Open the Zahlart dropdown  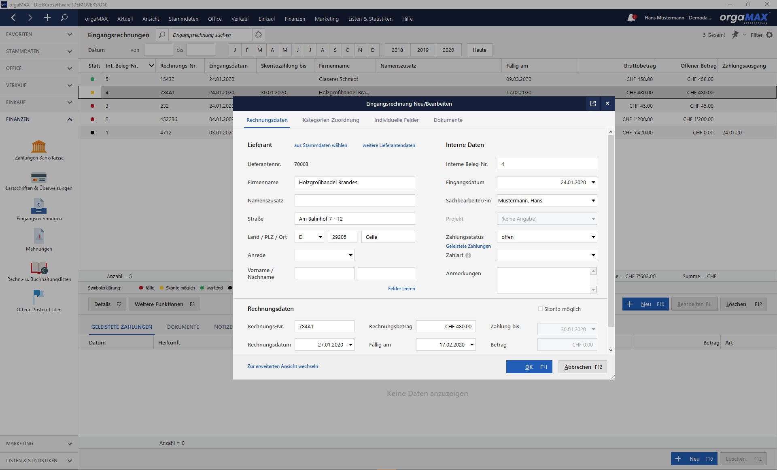tap(593, 255)
